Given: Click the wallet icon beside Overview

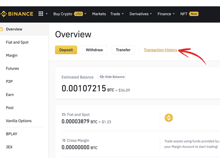Looking at the screenshot, I should 1,29.
